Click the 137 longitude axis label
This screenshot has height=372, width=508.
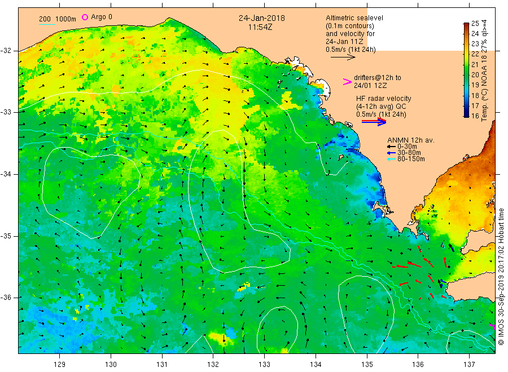[x=469, y=365]
